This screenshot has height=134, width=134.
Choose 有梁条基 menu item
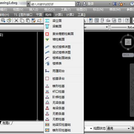64,108
